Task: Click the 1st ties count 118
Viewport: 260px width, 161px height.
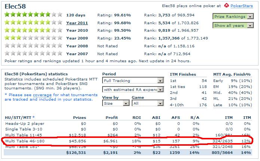Action: (203, 87)
